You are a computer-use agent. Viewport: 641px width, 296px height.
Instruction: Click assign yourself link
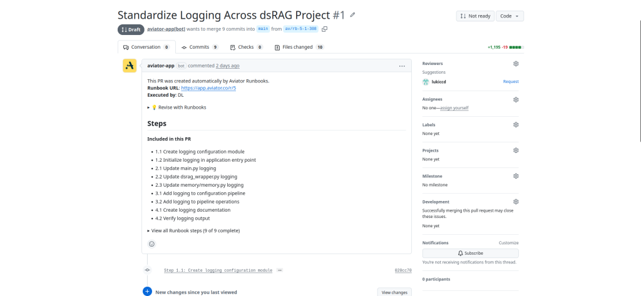point(454,108)
